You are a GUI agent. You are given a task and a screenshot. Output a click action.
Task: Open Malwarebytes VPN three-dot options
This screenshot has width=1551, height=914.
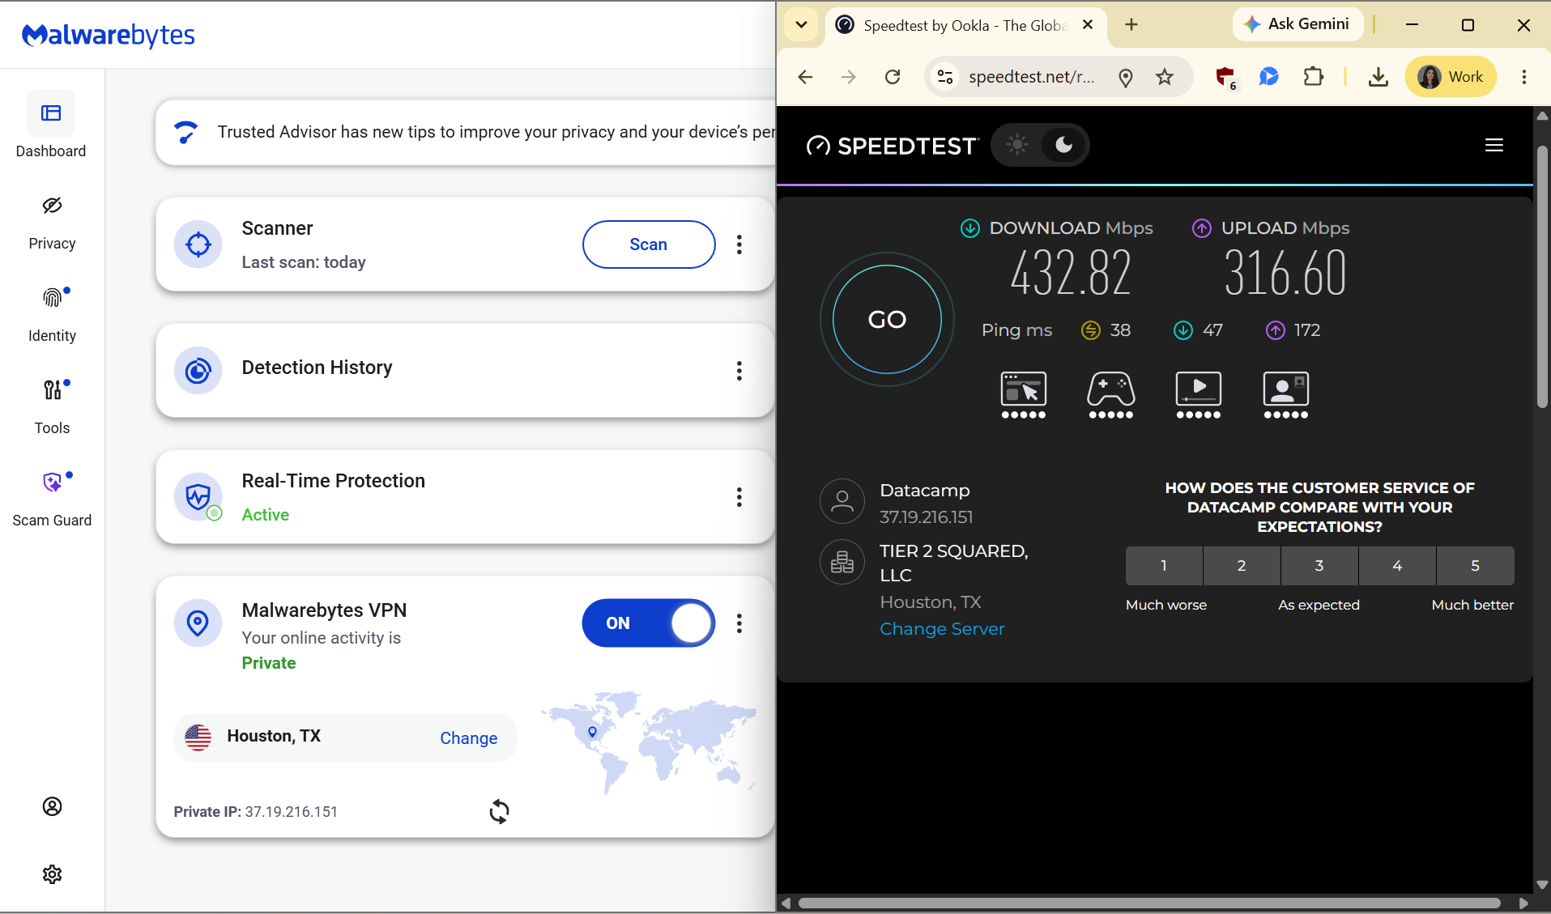pyautogui.click(x=739, y=623)
